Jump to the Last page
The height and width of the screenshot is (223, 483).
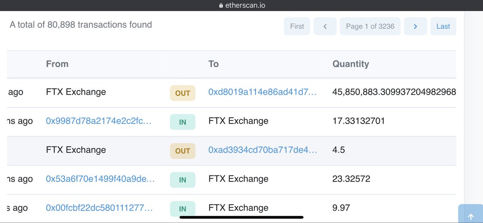pos(443,26)
